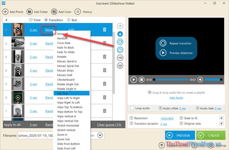The image size is (229, 150).
Task: Click the Add Audio link
Action: tap(176, 98)
